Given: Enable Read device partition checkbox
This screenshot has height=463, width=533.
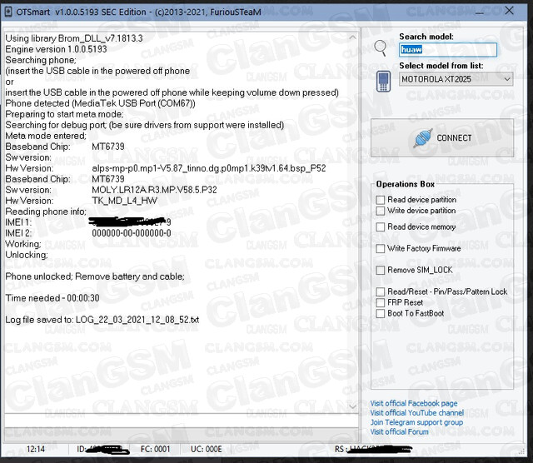Looking at the screenshot, I should (x=381, y=200).
